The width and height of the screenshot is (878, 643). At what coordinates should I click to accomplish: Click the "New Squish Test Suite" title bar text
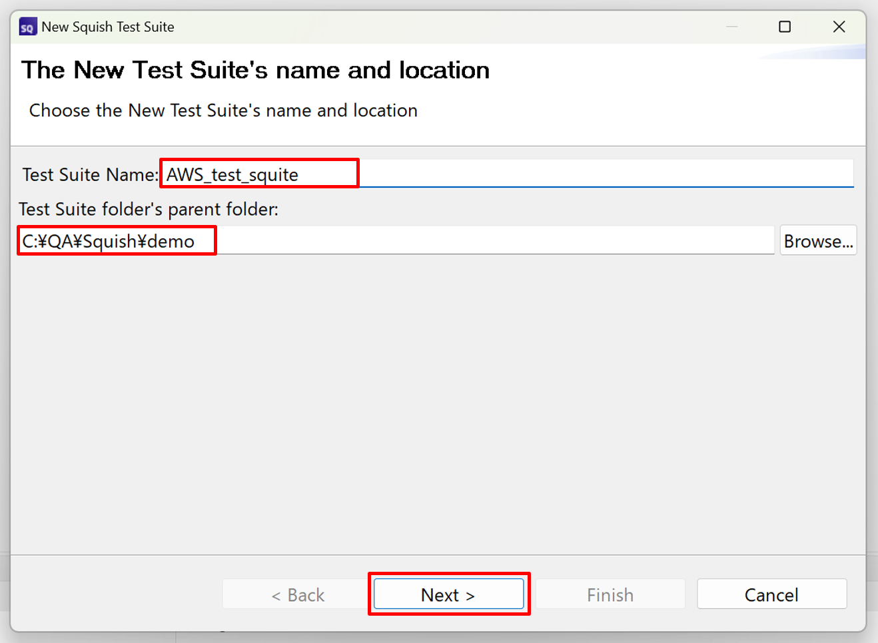coord(108,27)
